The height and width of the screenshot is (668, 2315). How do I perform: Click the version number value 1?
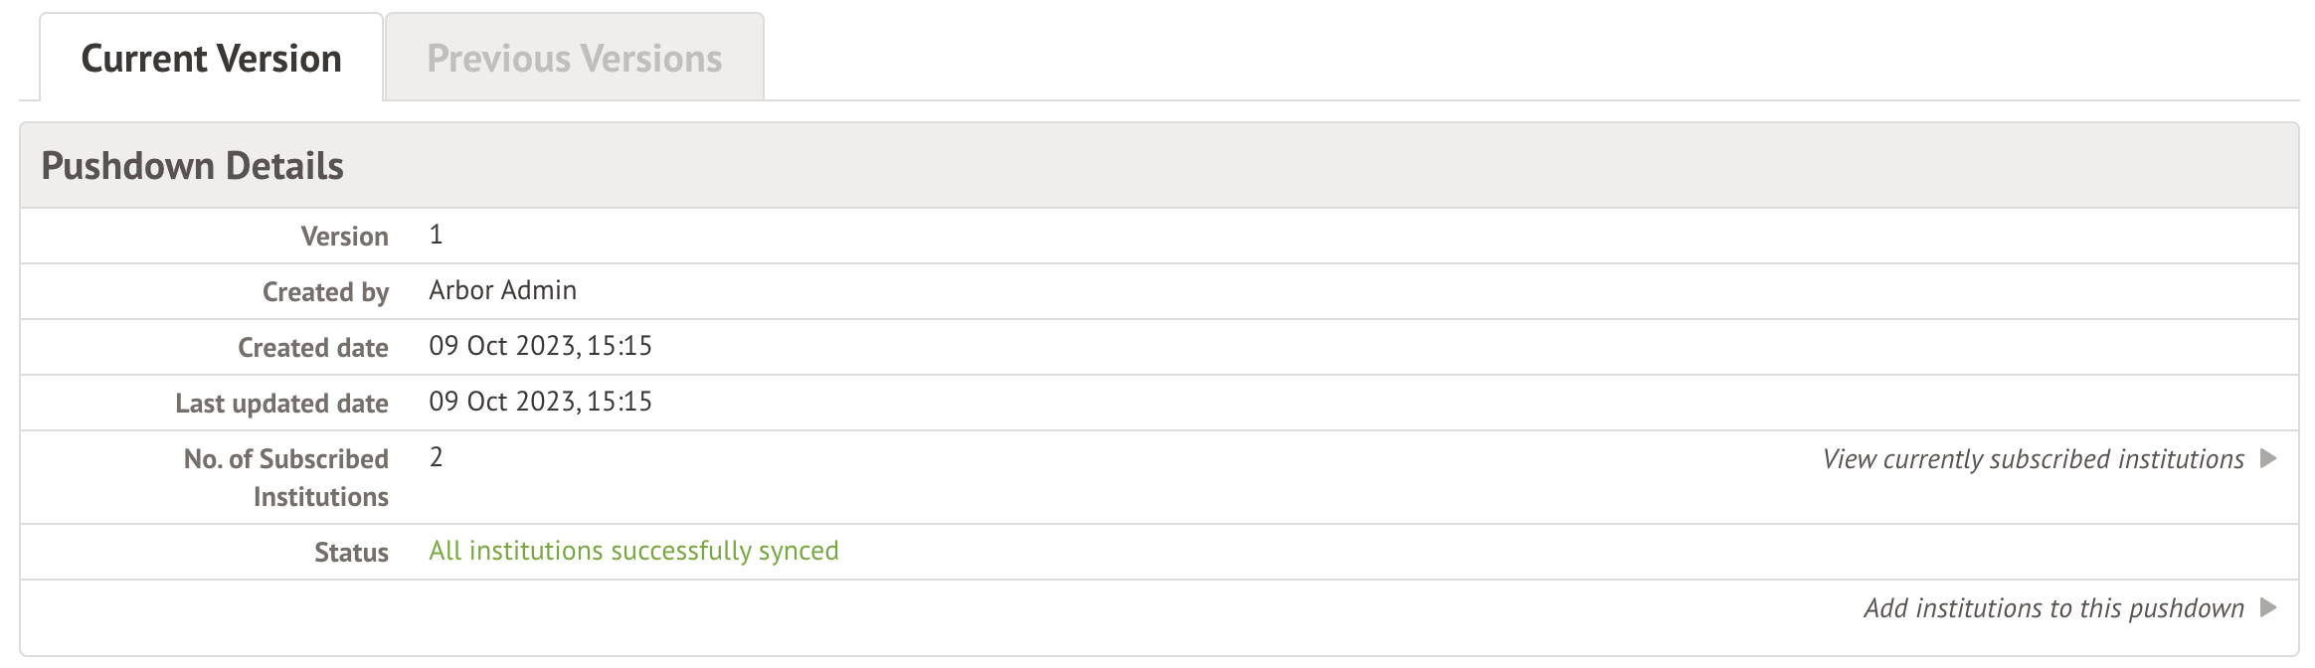pyautogui.click(x=436, y=236)
